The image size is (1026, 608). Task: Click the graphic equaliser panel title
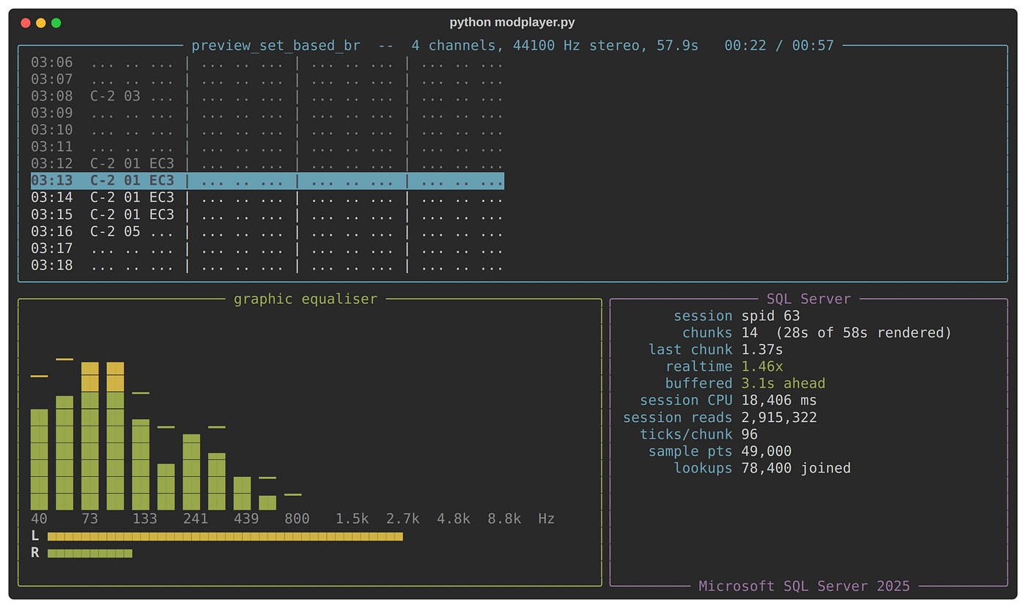[x=306, y=299]
